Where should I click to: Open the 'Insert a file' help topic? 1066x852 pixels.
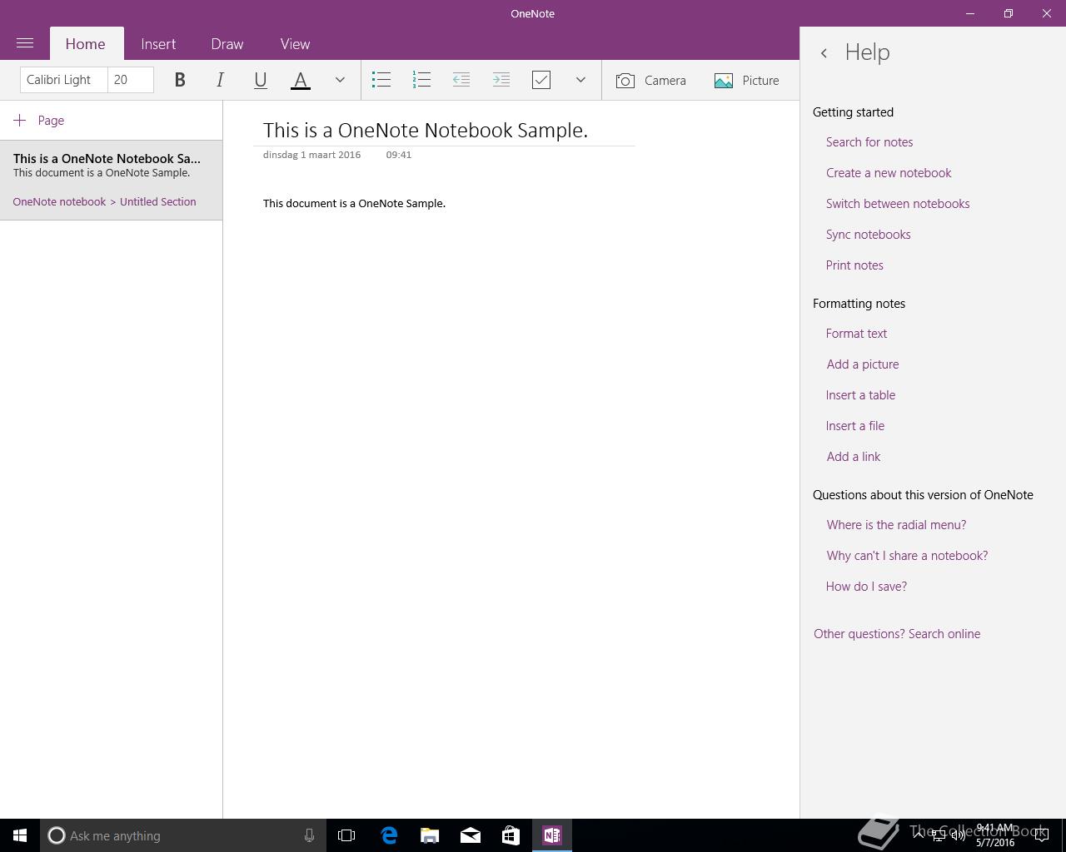(855, 426)
